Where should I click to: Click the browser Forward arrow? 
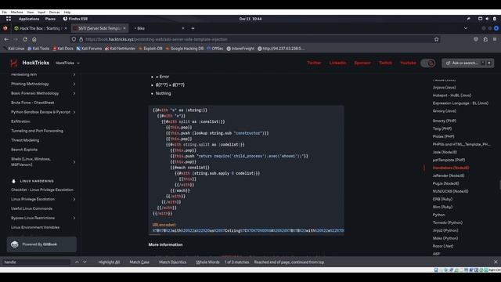pos(16,39)
